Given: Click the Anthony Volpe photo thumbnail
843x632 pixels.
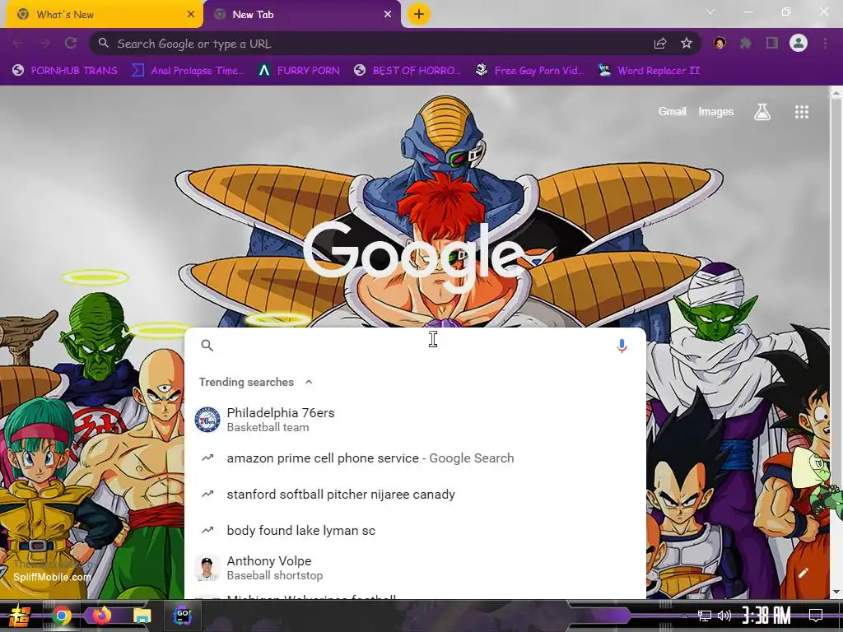Looking at the screenshot, I should [207, 568].
